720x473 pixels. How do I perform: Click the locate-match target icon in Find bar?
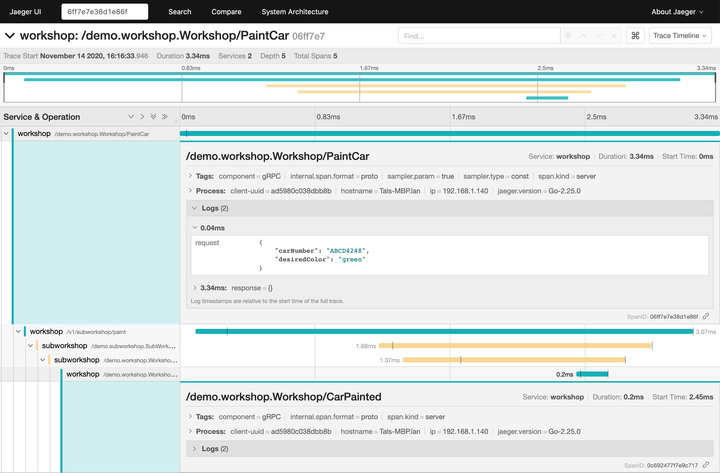(567, 36)
